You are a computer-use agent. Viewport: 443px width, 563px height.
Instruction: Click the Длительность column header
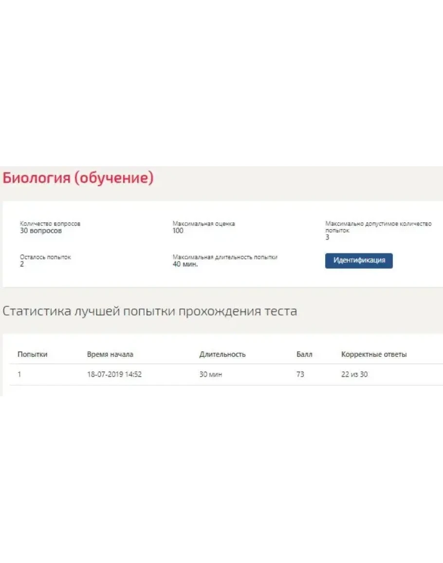tap(222, 354)
